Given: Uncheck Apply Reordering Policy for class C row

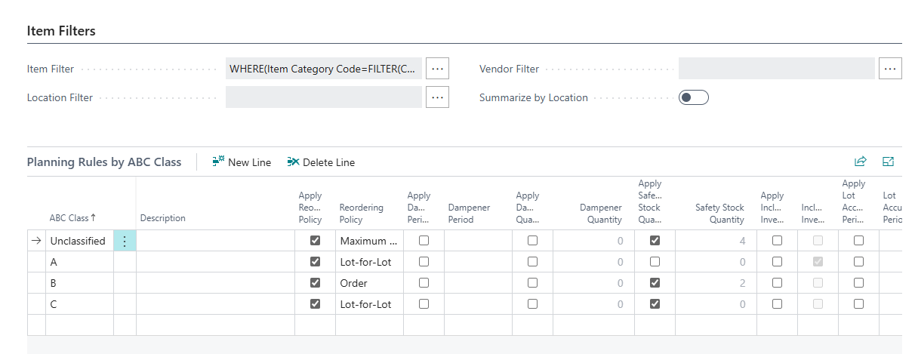Looking at the screenshot, I should [x=316, y=304].
